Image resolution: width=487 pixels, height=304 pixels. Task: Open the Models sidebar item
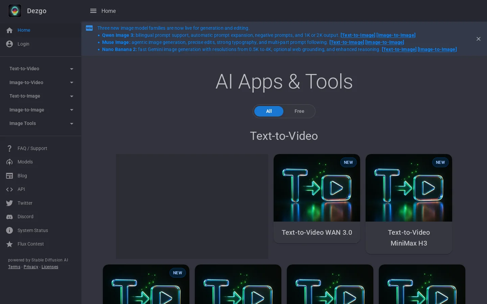tap(41, 162)
